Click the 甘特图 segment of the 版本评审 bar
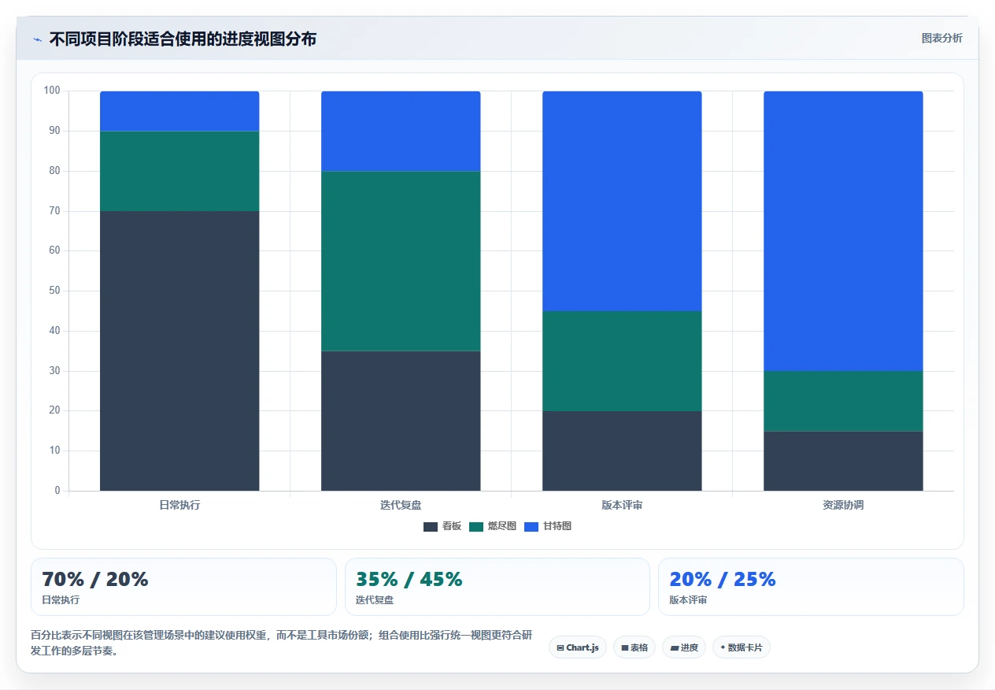Viewport: 995px width, 690px height. 622,201
